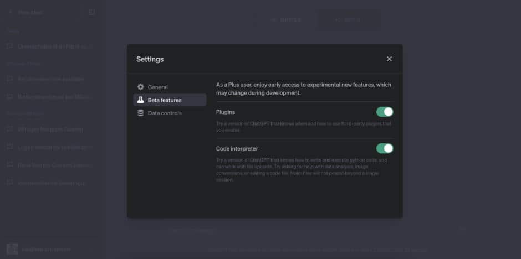Turn off the Code interpreter toggle

coord(385,148)
